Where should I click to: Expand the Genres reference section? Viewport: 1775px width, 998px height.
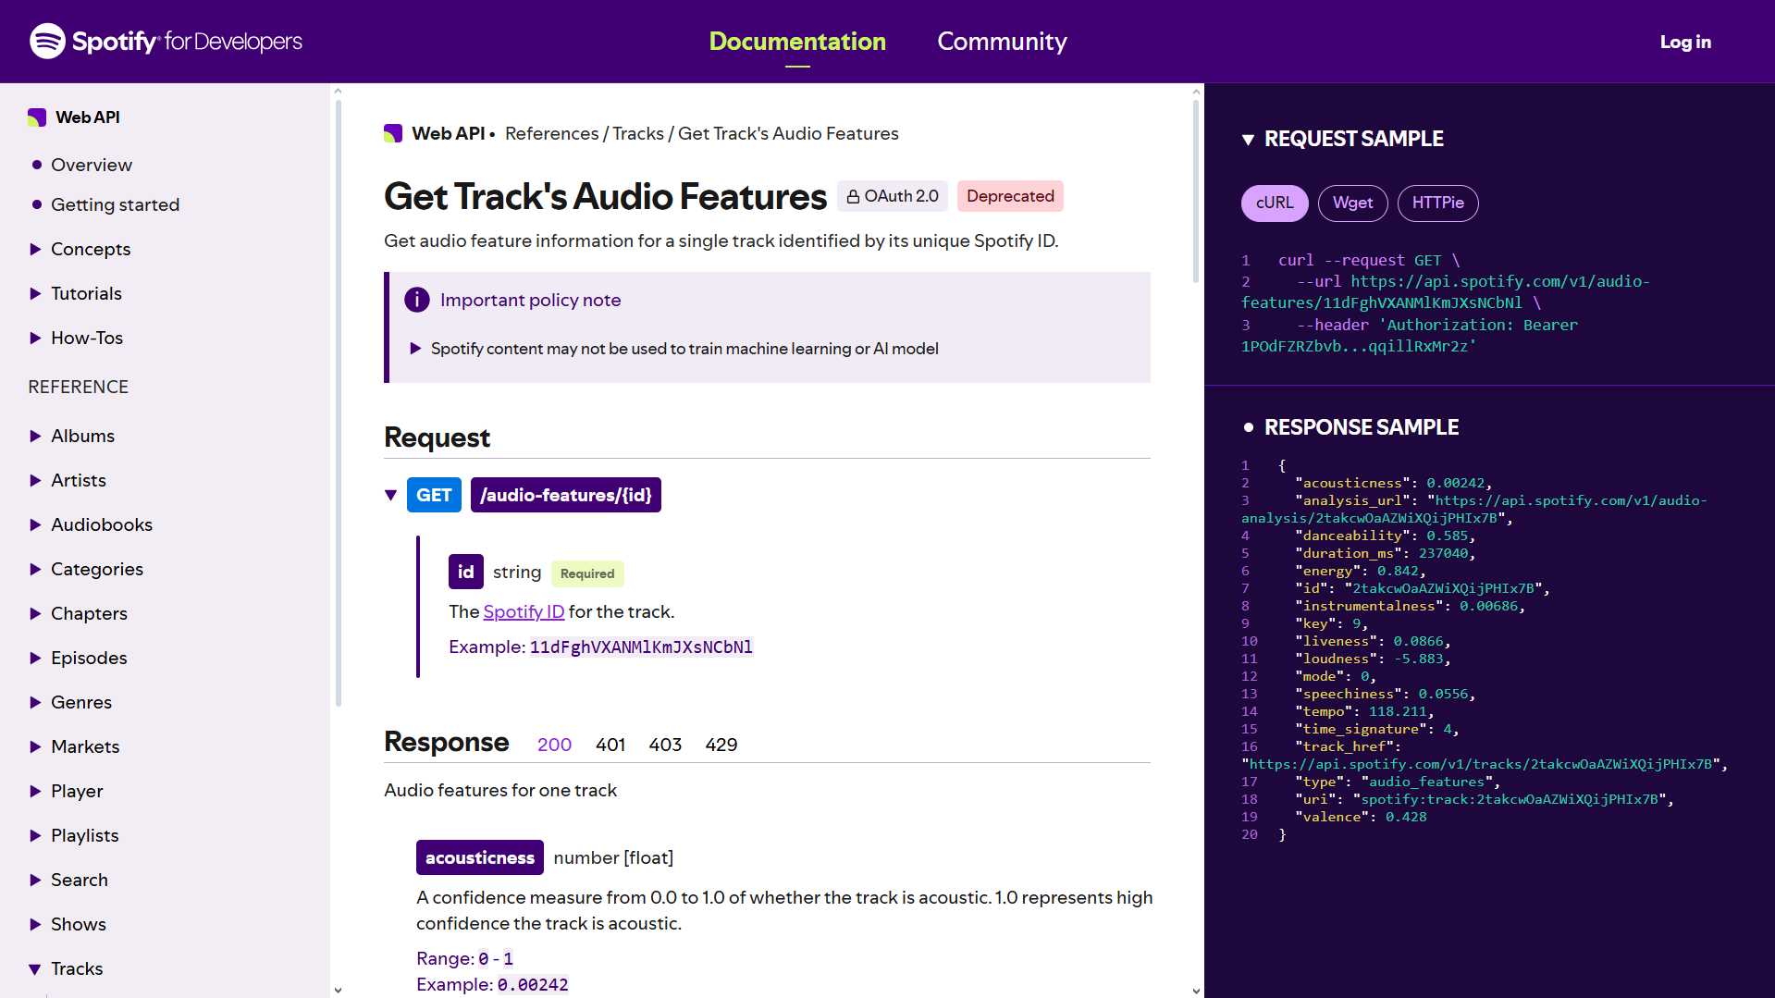[x=35, y=702]
